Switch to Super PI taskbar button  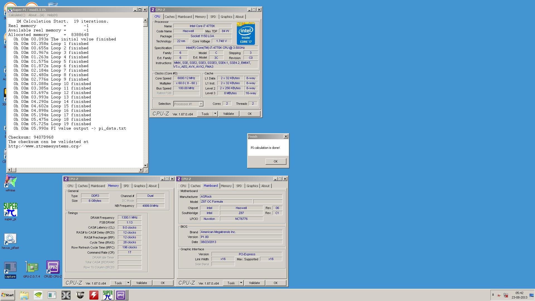(108, 295)
